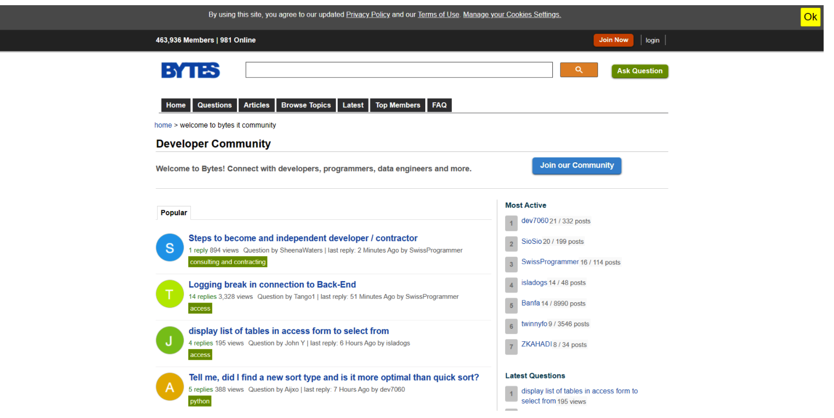
Task: Open the Home menu item
Action: click(176, 105)
